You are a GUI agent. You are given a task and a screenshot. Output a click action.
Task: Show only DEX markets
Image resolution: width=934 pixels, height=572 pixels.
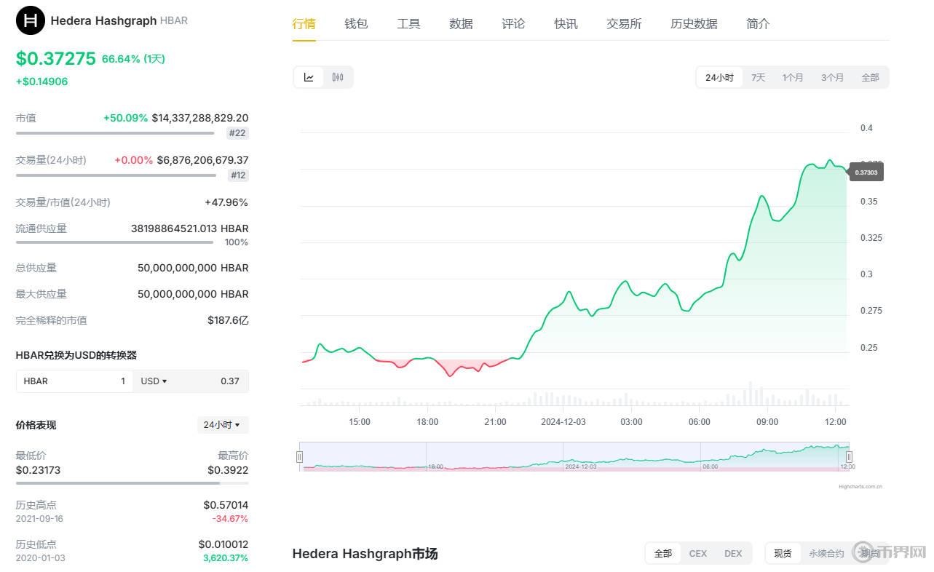coord(732,553)
